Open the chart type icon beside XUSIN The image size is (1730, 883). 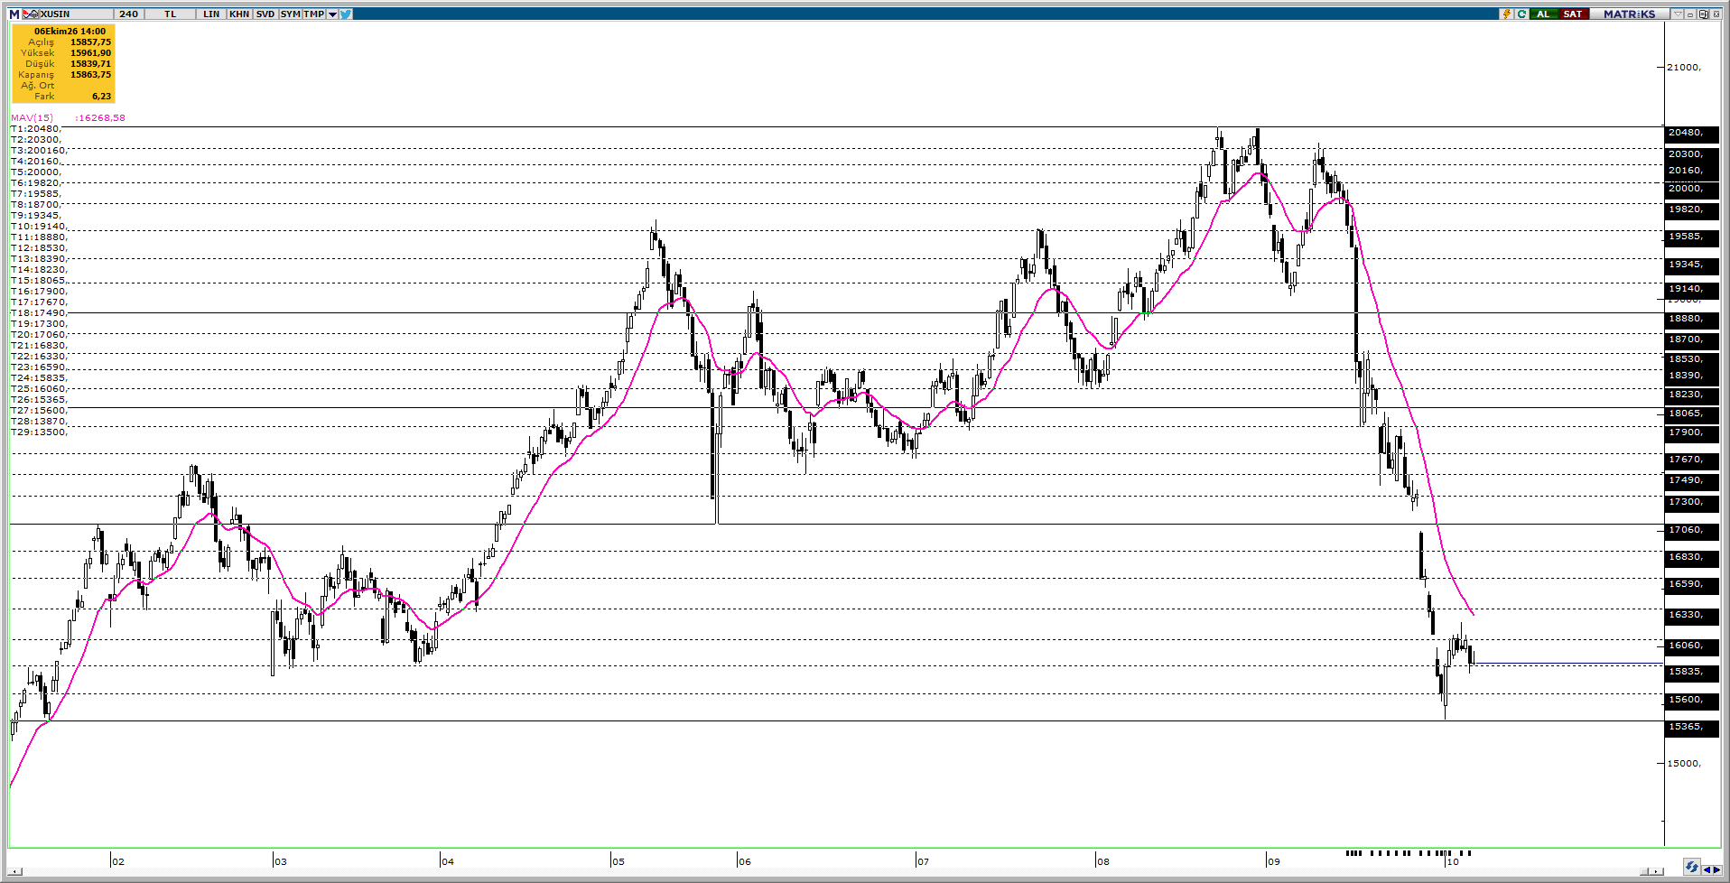pyautogui.click(x=31, y=14)
